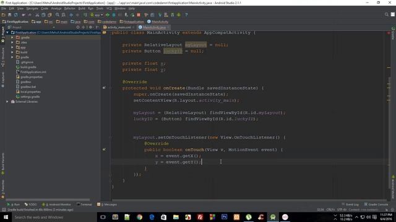Click the Project panel settings gear icon

[91, 27]
